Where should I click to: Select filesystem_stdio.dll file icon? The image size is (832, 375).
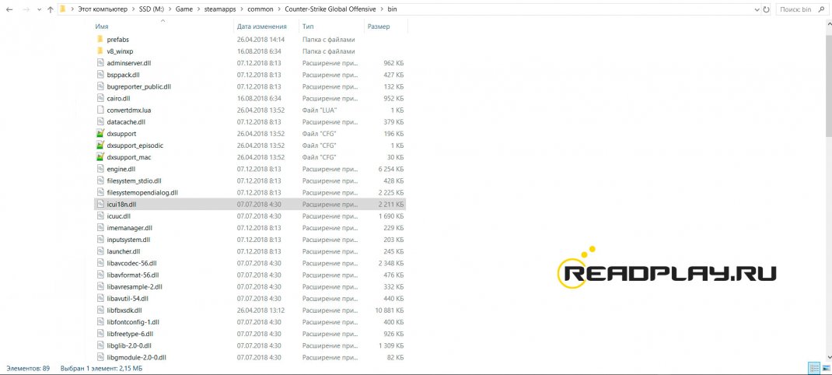[x=100, y=180]
